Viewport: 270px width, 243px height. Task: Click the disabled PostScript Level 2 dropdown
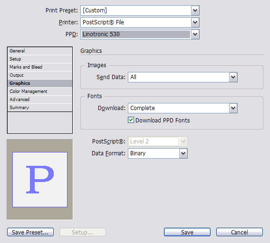(157, 142)
